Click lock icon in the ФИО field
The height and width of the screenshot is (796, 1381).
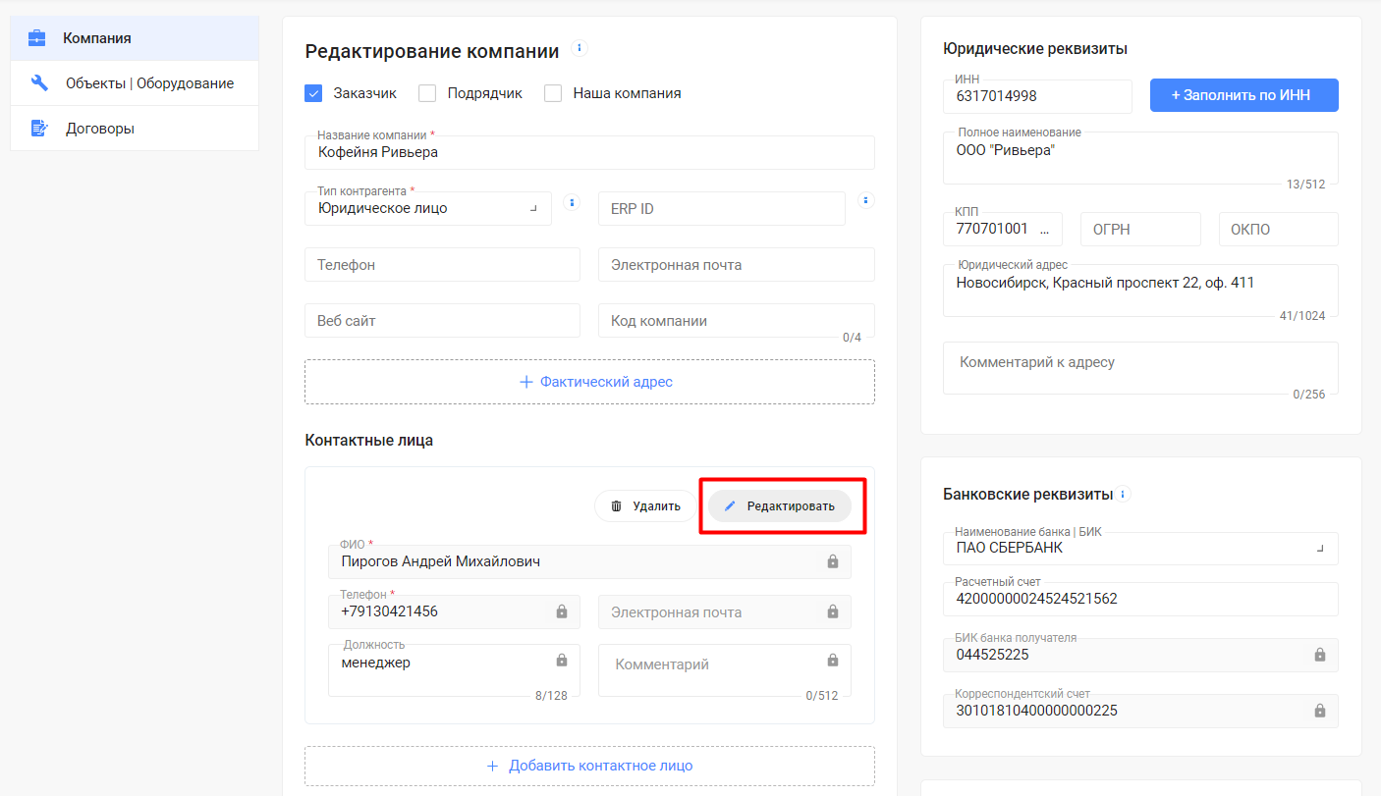click(x=833, y=561)
